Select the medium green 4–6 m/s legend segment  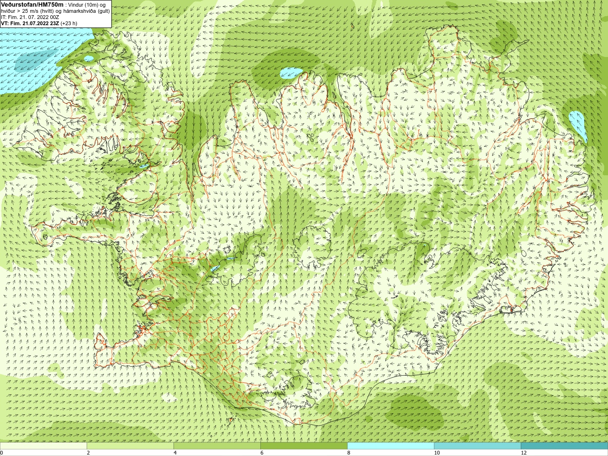pos(217,446)
